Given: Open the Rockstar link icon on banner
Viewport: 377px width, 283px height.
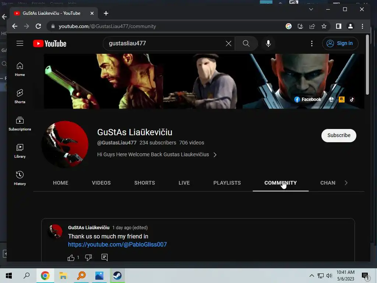Looking at the screenshot, I should pyautogui.click(x=341, y=99).
